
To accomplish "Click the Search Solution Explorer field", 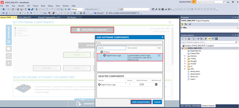I will point(210,42).
